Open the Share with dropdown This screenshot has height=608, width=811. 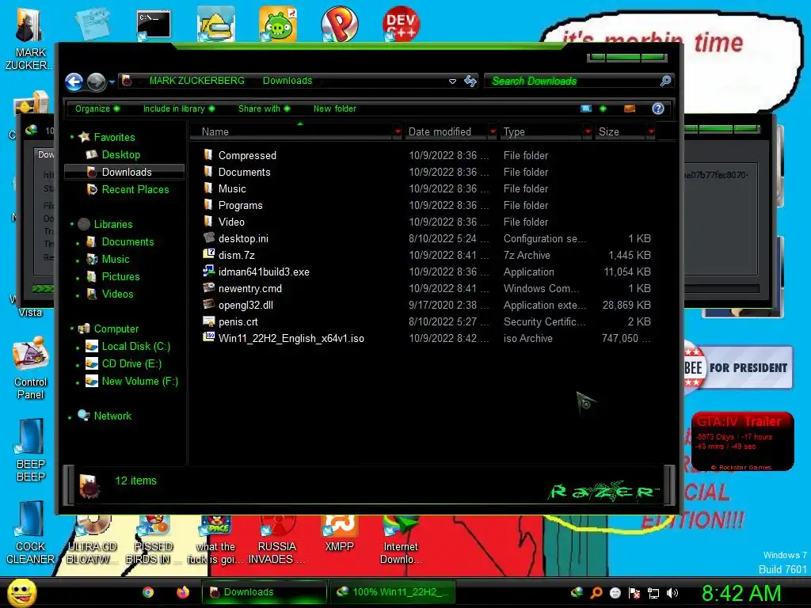(x=264, y=108)
